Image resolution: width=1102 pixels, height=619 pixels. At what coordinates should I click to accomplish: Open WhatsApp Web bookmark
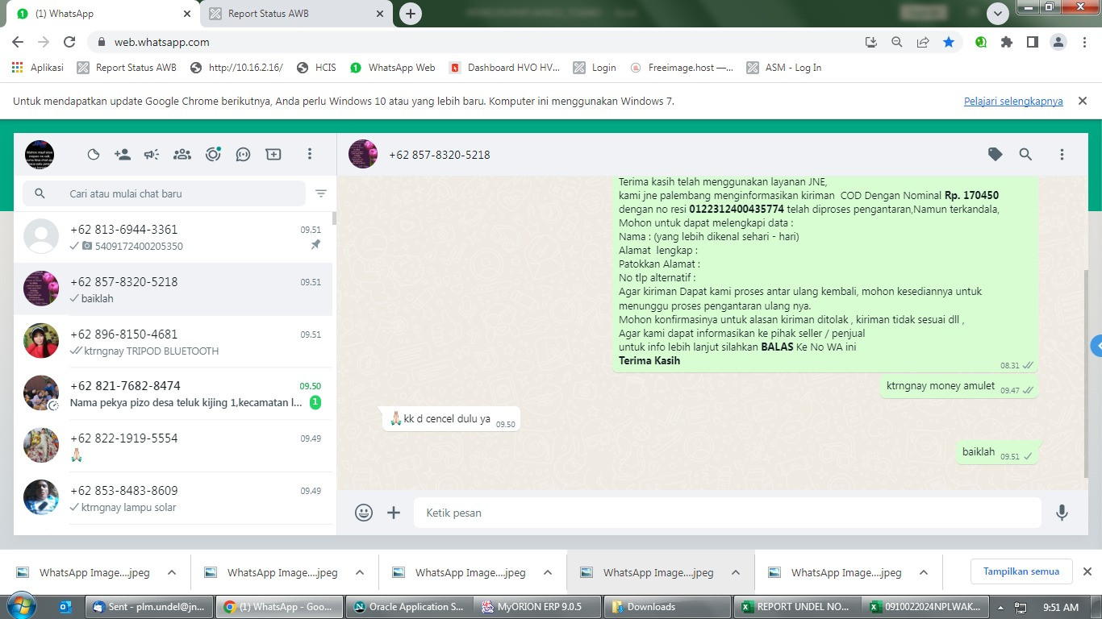[393, 68]
